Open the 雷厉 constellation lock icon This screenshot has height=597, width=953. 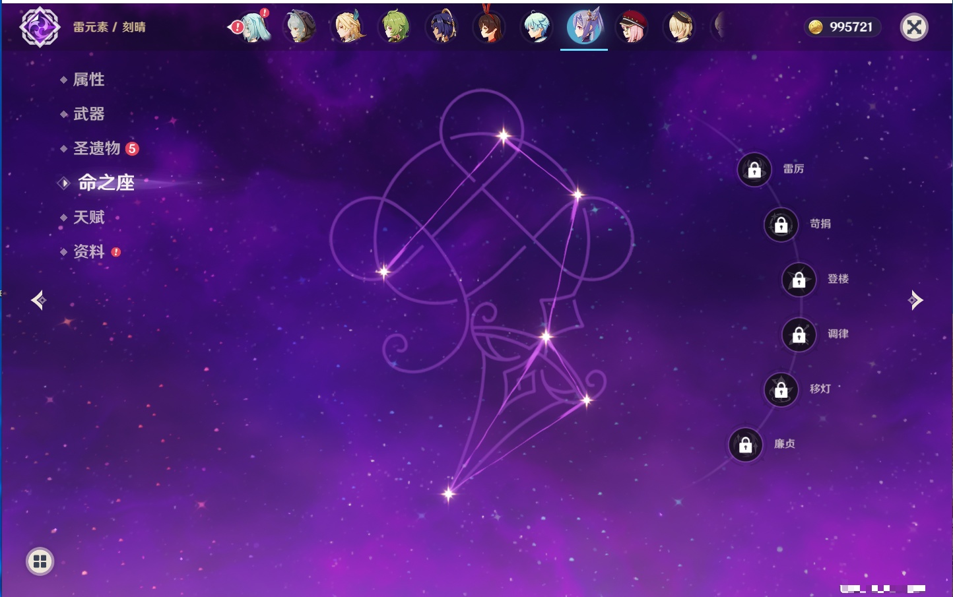(x=754, y=170)
